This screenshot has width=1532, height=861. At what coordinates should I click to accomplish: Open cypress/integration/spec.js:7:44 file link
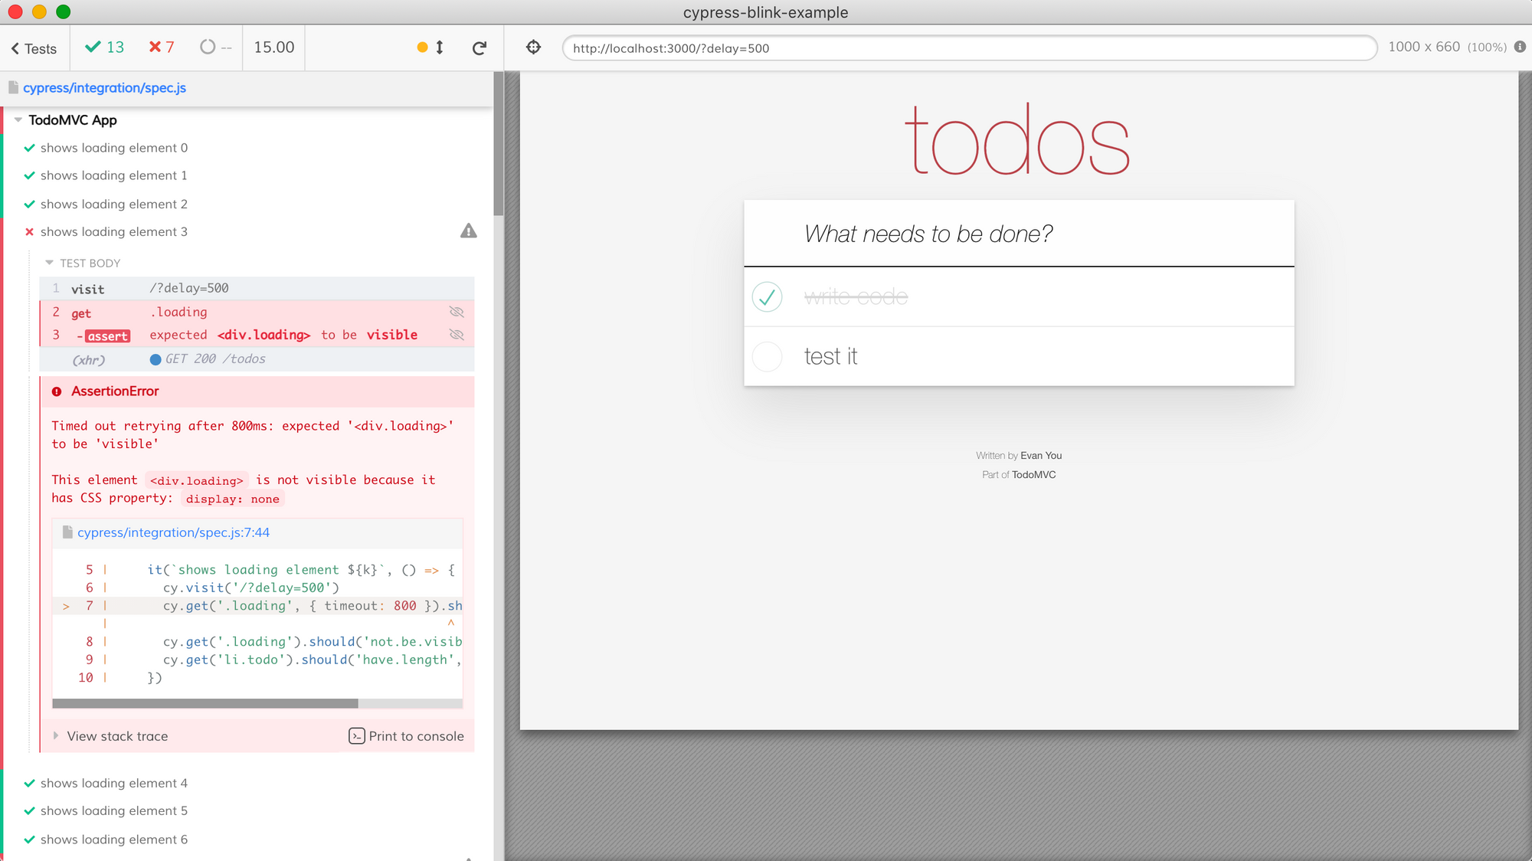(x=173, y=532)
